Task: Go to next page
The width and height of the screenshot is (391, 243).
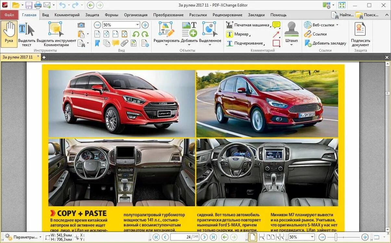Action: point(204,237)
